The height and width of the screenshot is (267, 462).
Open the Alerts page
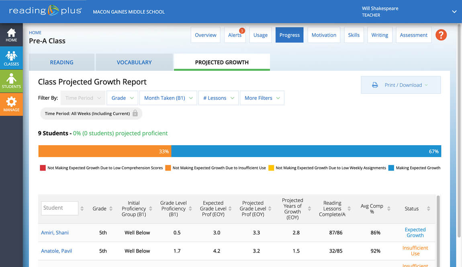(x=235, y=35)
